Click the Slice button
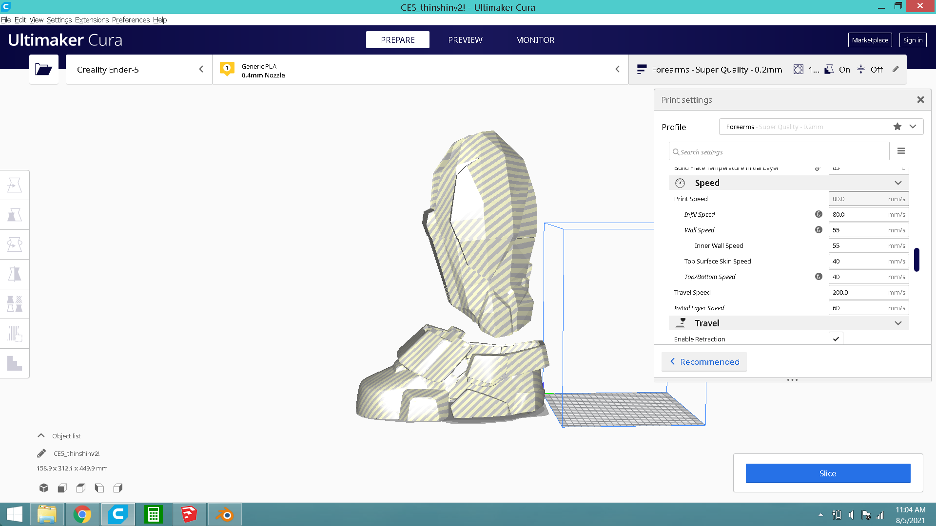 pos(827,473)
